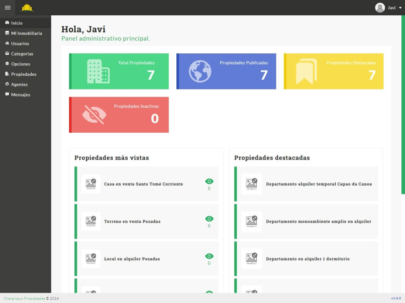Viewport: 405px width, 303px height.
Task: Click the Chalanczuk Propiedades footer link
Action: pos(24,298)
